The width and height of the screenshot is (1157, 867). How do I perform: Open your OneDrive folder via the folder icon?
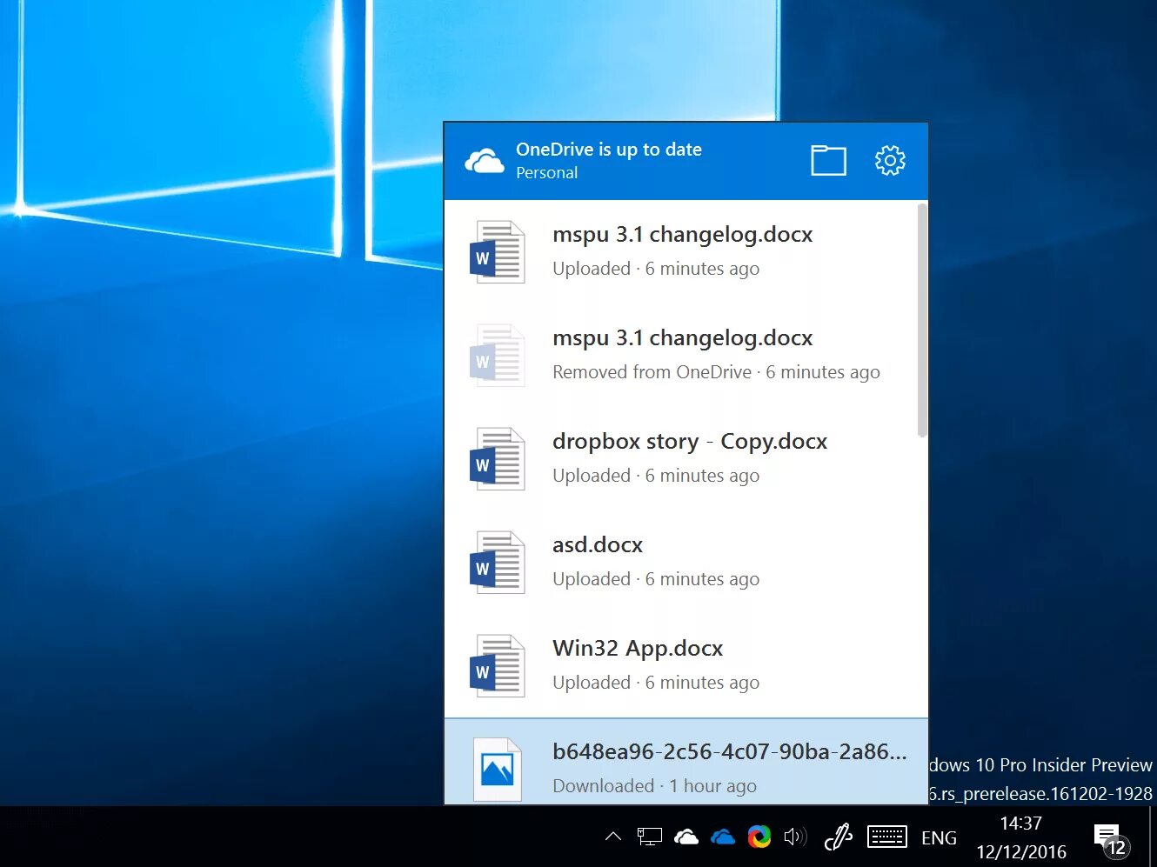[x=828, y=160]
